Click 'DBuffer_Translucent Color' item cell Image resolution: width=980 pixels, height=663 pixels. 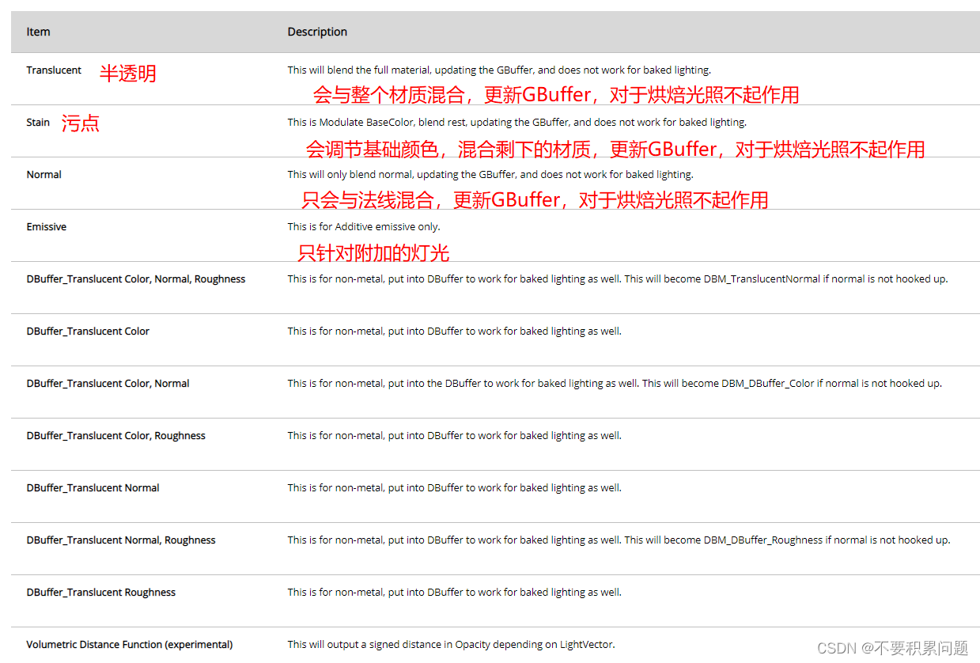point(88,331)
